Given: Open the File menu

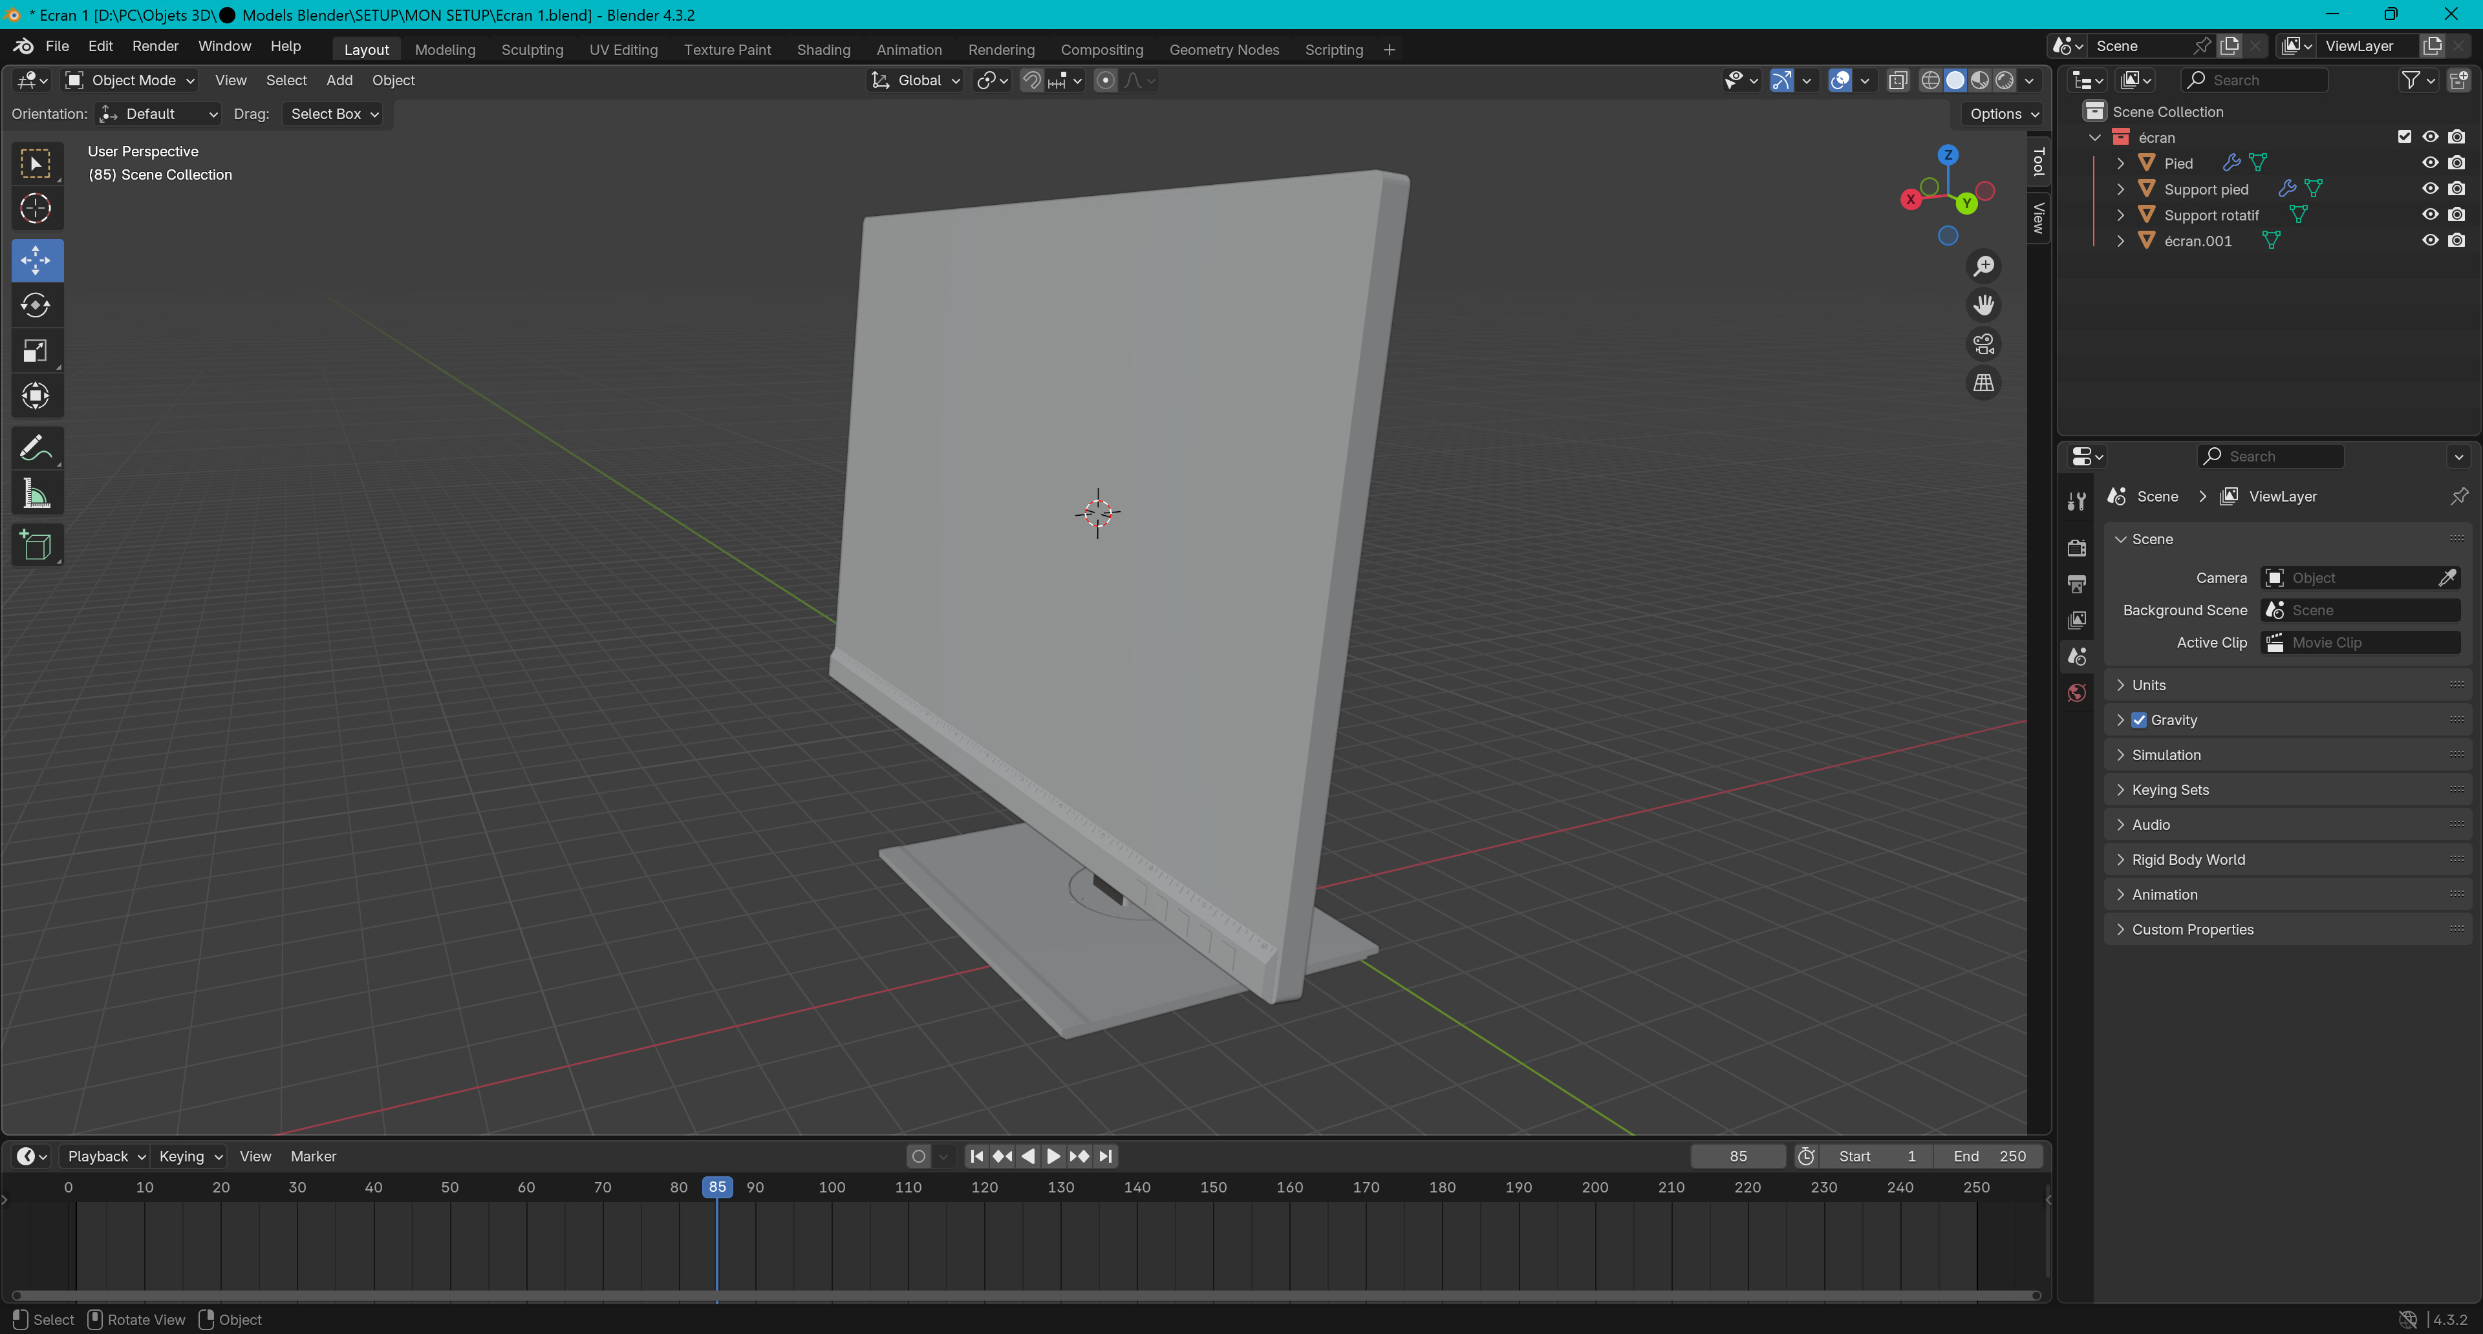Looking at the screenshot, I should tap(57, 47).
